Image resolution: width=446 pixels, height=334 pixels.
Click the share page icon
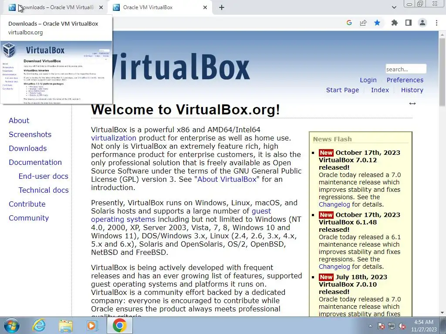click(363, 23)
